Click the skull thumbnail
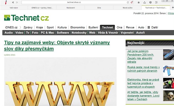174x106 pixels. pyautogui.click(x=168, y=96)
